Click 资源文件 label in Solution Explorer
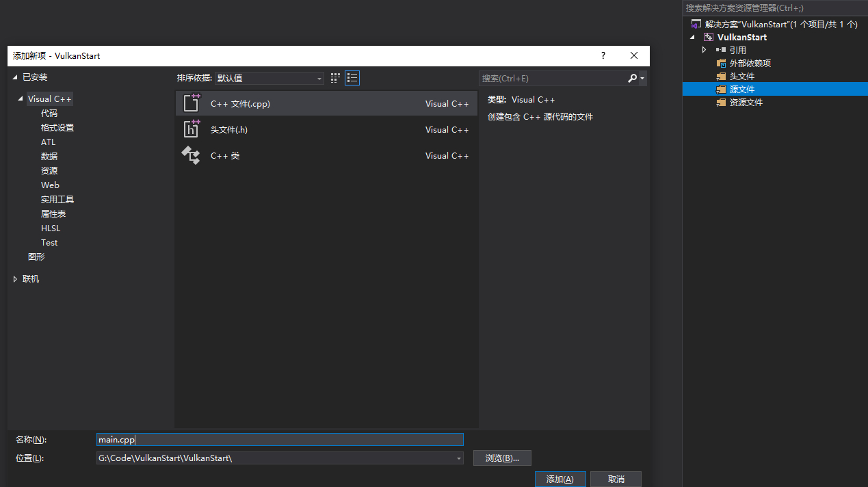 [x=746, y=103]
